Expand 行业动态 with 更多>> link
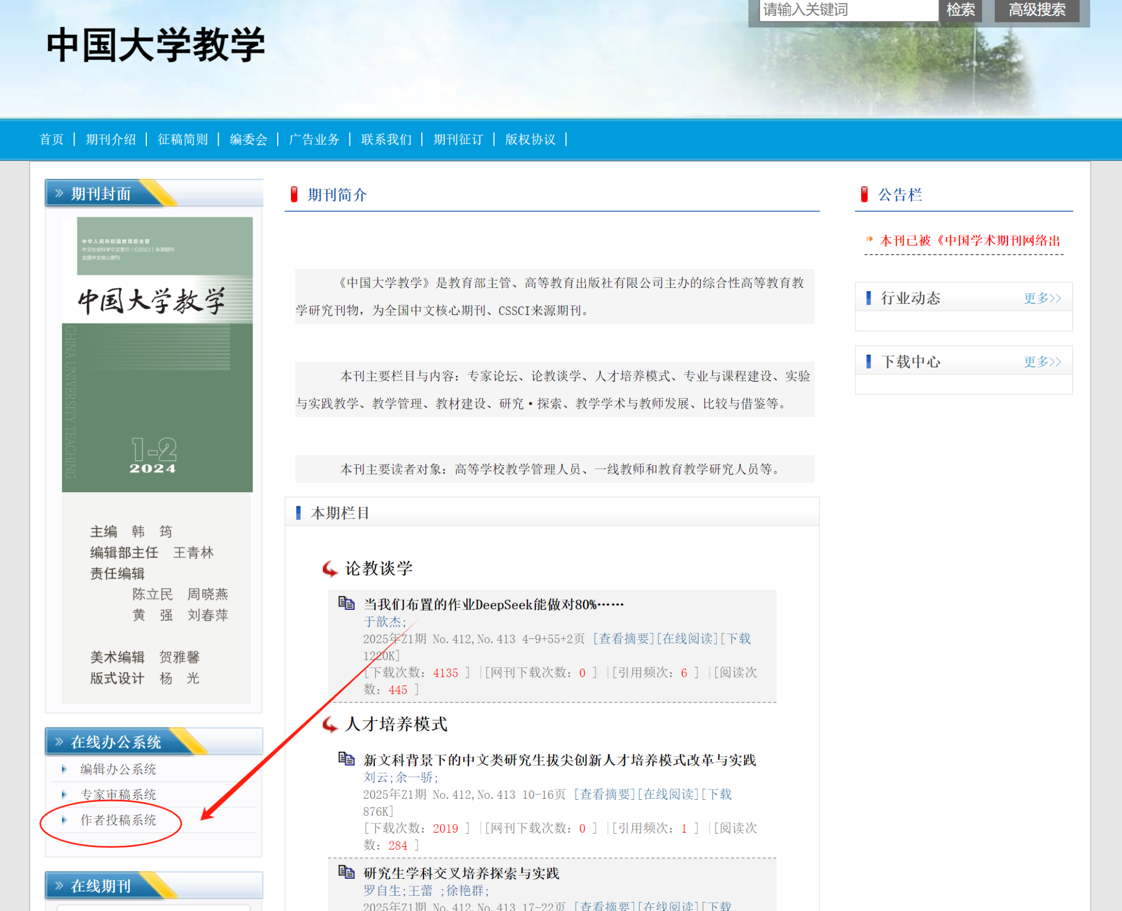The image size is (1122, 911). coord(1042,298)
